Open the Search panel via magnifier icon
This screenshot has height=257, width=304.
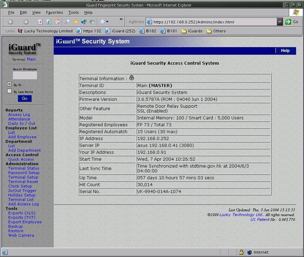[67, 21]
